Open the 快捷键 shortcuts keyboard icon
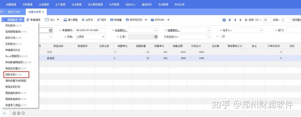The height and width of the screenshot is (117, 301). coord(112,20)
